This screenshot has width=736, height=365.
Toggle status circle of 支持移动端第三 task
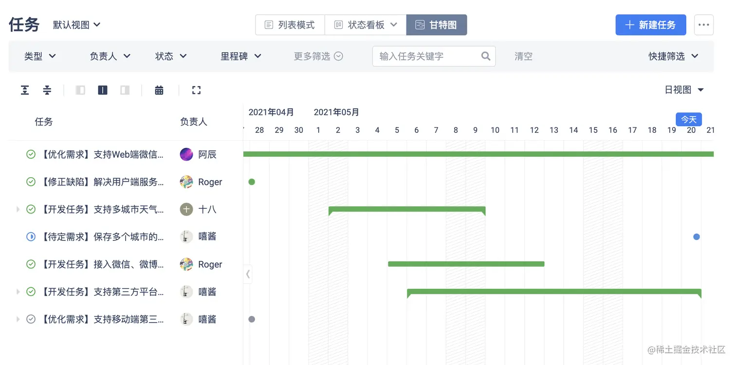tap(31, 319)
